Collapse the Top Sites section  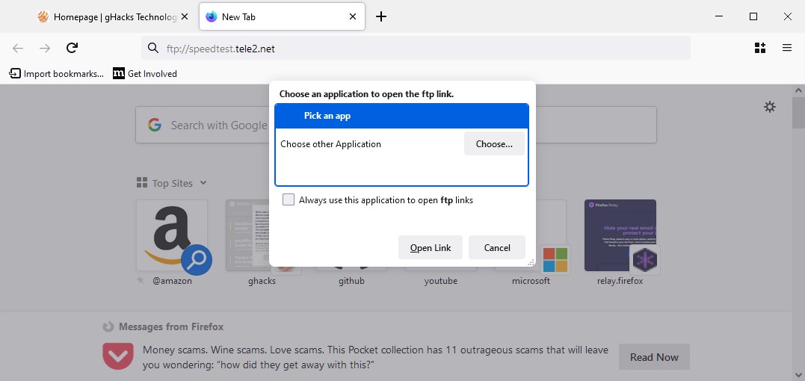click(x=203, y=183)
